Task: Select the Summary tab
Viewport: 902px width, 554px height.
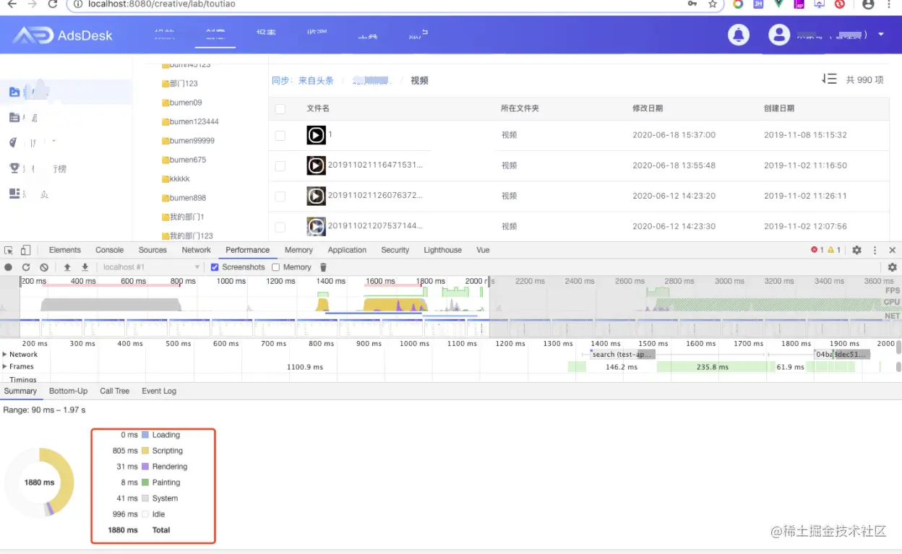Action: [x=20, y=391]
